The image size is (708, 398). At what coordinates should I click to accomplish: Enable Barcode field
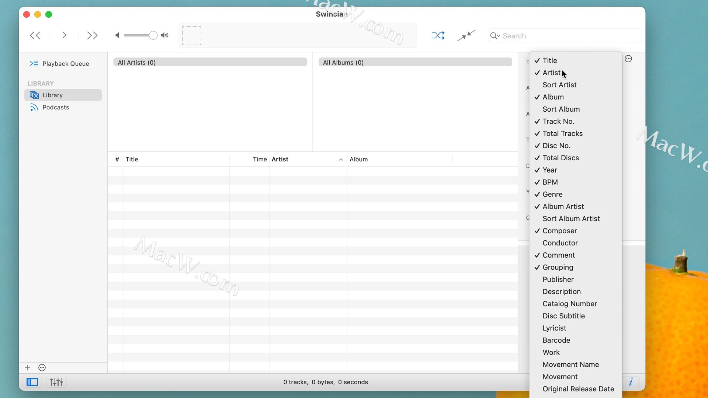[x=576, y=340]
